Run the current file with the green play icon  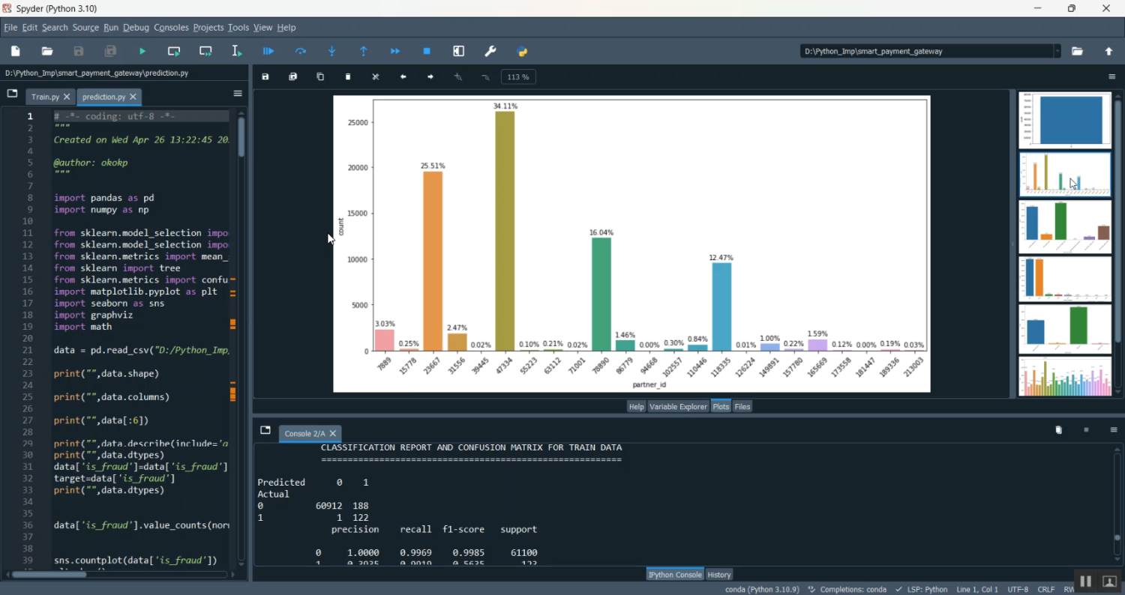click(142, 52)
